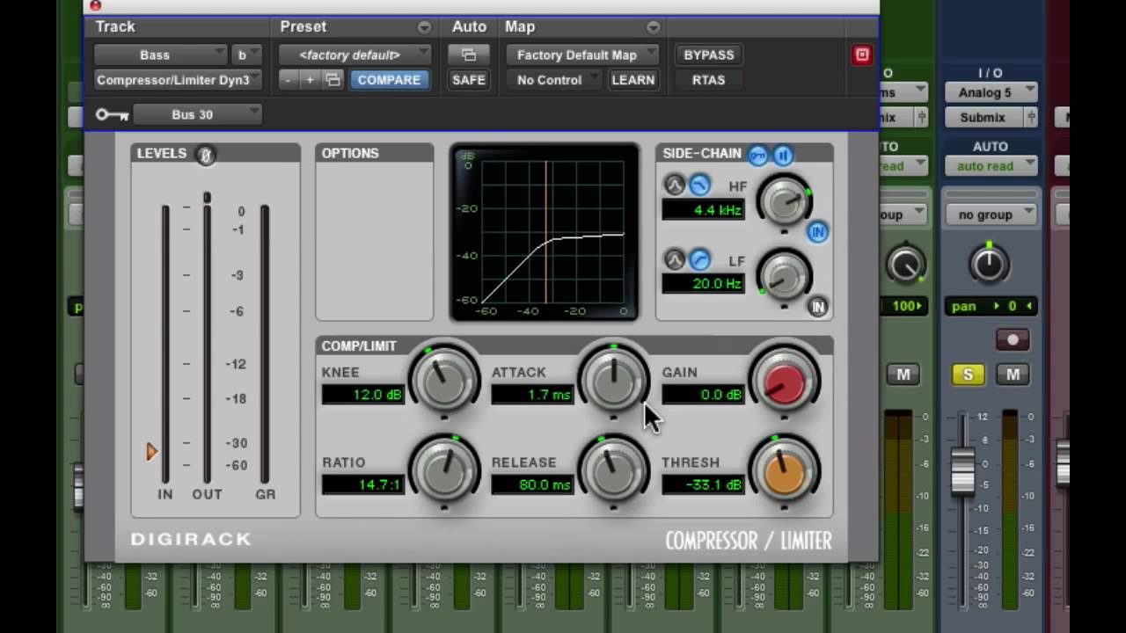1126x633 pixels.
Task: Click the gray mute button behind plug-in window
Action: point(903,375)
